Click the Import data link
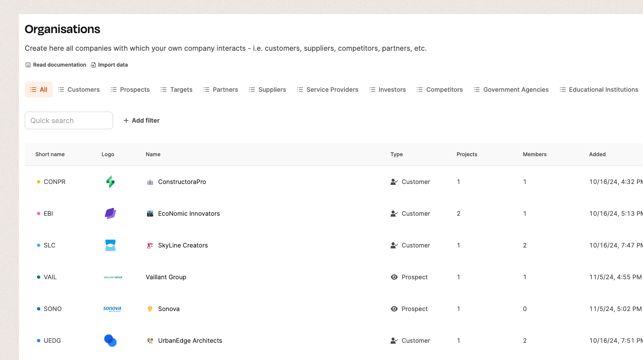Viewport: 643px width, 360px height. coord(109,65)
